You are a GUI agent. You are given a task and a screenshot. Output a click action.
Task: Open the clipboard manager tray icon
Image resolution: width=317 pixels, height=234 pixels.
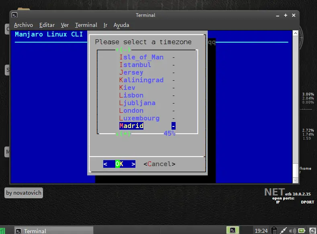(x=274, y=230)
